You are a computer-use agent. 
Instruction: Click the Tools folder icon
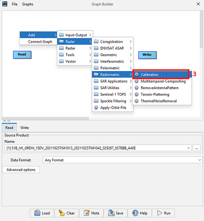(62, 55)
